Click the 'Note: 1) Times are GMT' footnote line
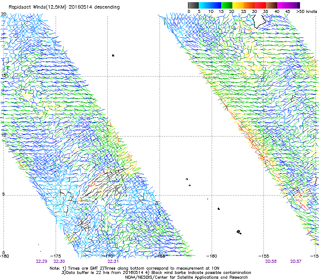Screen dimensions: 319x280 pos(134,268)
